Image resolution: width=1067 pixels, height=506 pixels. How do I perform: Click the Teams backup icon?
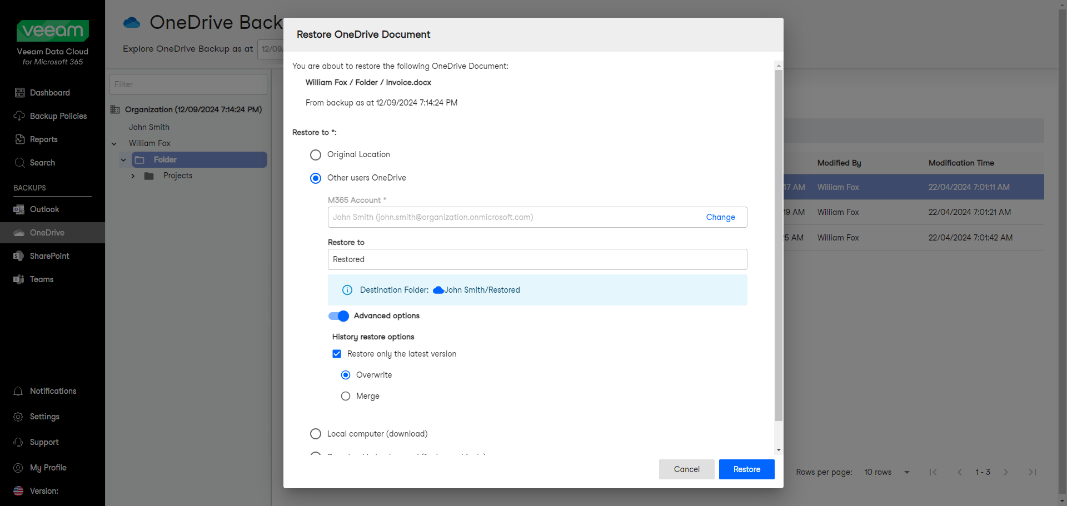pos(19,279)
